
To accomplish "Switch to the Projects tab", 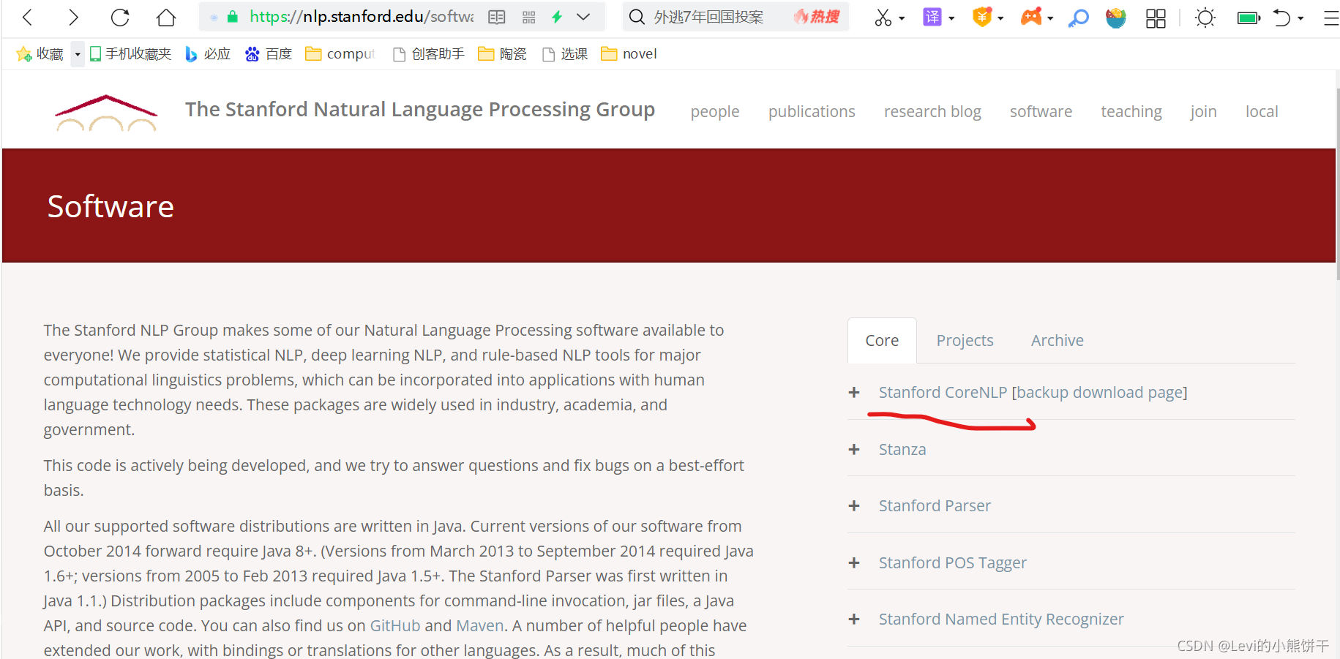I will pos(965,340).
